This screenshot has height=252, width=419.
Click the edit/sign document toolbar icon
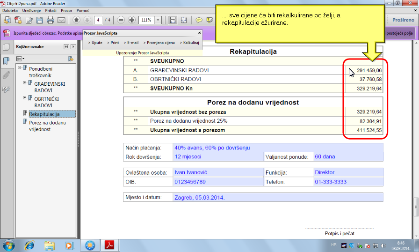coord(29,20)
